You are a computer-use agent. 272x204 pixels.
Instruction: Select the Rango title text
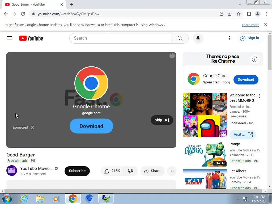(x=235, y=144)
